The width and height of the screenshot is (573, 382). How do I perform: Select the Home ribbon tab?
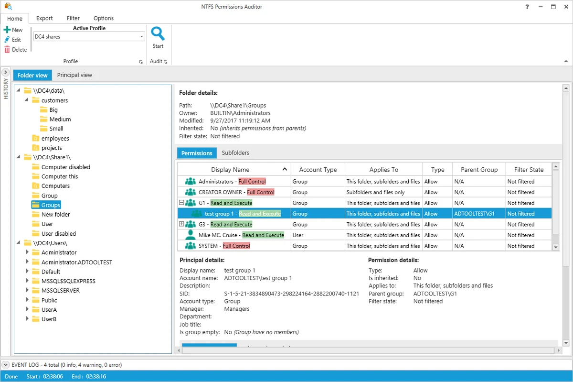click(15, 18)
